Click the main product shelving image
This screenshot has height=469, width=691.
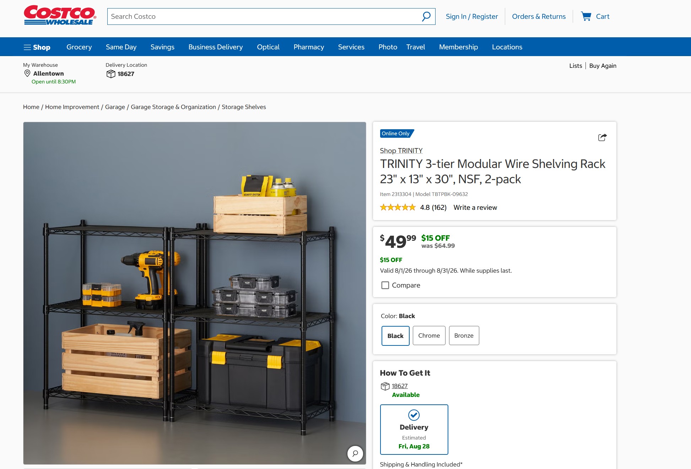[x=195, y=293]
